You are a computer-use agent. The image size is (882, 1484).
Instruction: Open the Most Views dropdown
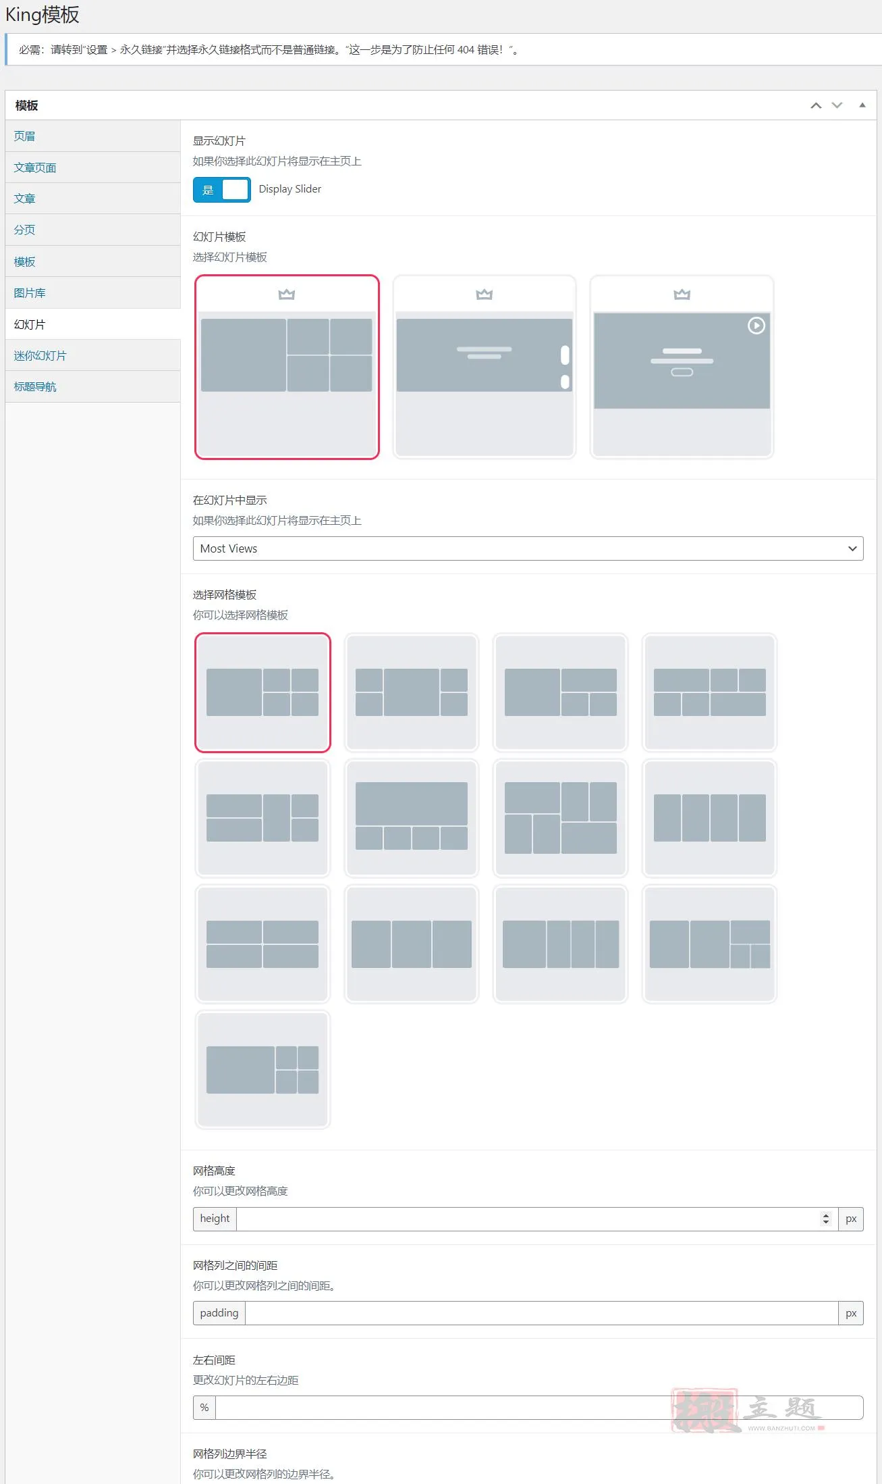(528, 548)
